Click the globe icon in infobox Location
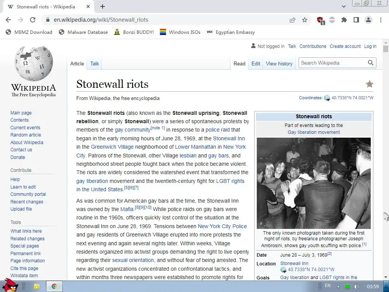The height and width of the screenshot is (292, 389). pyautogui.click(x=283, y=270)
